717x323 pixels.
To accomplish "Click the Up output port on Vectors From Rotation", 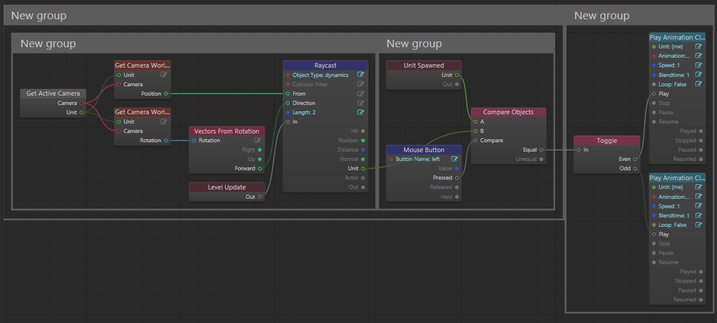I will (x=260, y=159).
